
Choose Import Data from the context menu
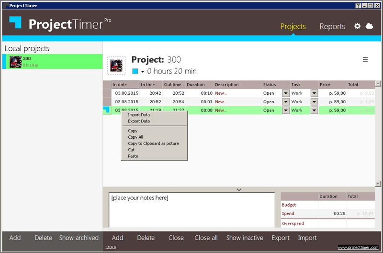tap(139, 115)
